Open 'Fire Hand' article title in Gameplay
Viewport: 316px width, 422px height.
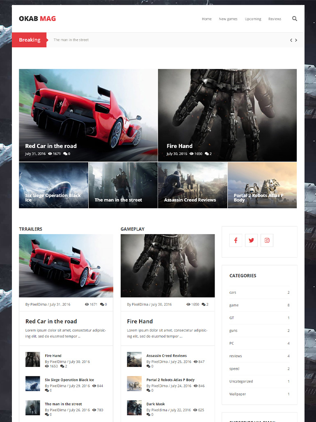click(x=140, y=321)
